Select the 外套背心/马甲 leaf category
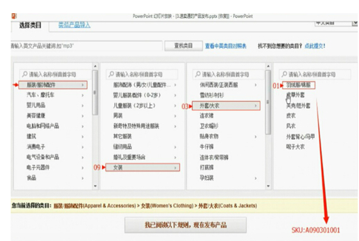 click(300, 137)
